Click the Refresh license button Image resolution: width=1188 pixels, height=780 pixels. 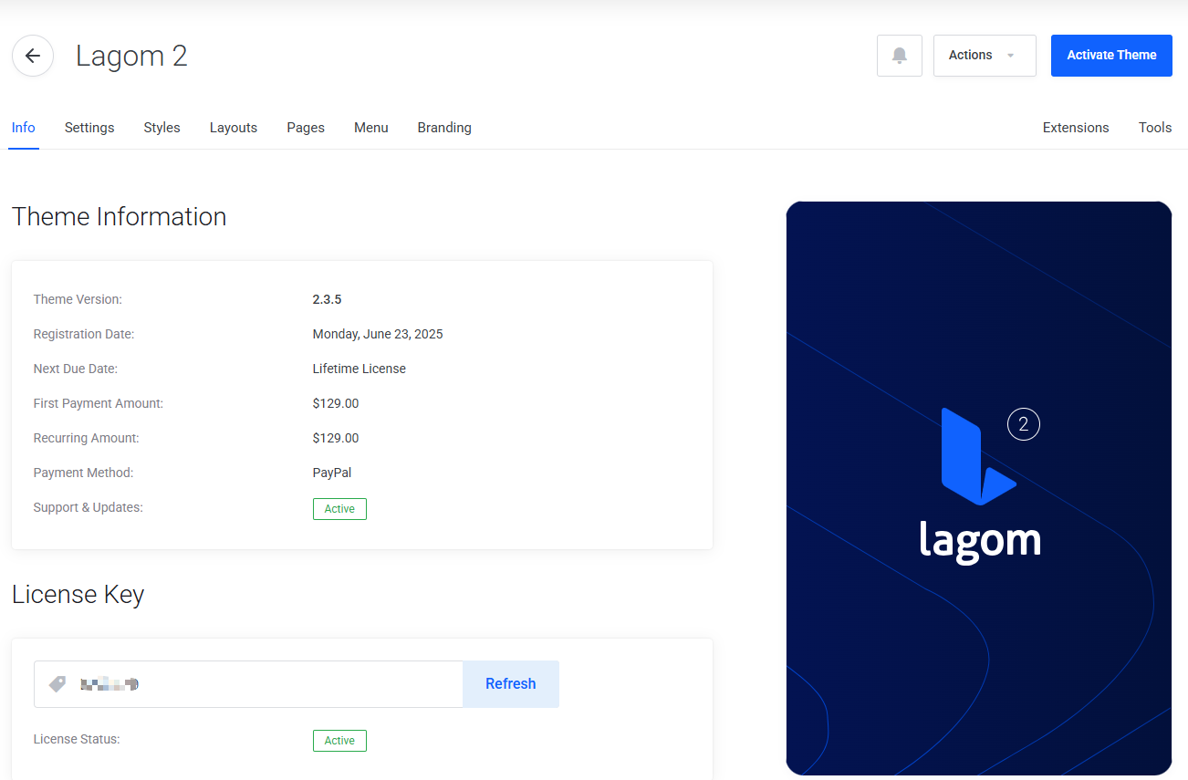tap(510, 684)
